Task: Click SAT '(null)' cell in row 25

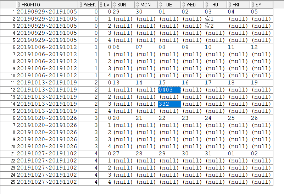Action: (x=262, y=182)
